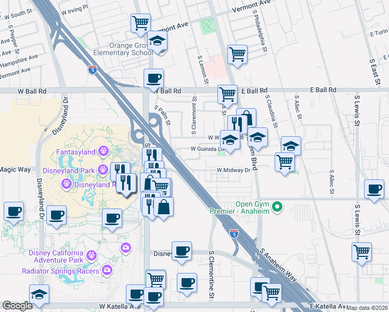Select the shopping cart marker on E Ball Rd
The image size is (389, 312).
coord(227,96)
